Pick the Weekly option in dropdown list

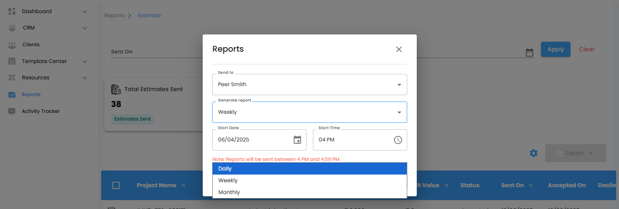(309, 180)
